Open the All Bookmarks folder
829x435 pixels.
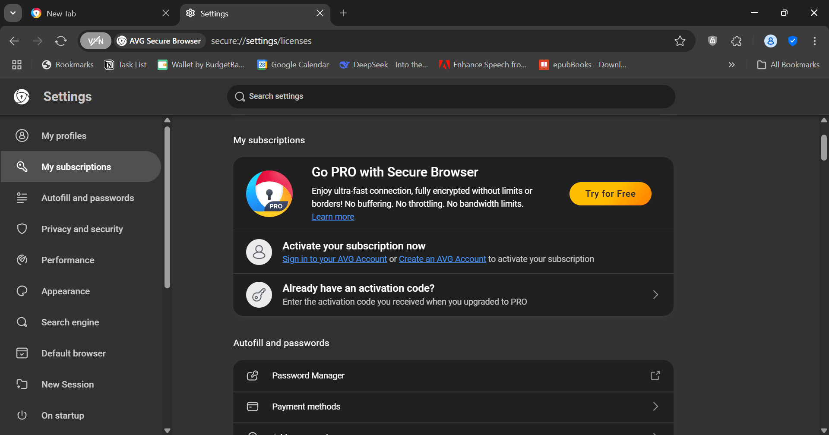788,65
